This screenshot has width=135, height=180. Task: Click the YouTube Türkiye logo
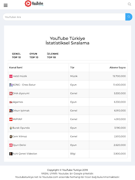pyautogui.click(x=34, y=4)
